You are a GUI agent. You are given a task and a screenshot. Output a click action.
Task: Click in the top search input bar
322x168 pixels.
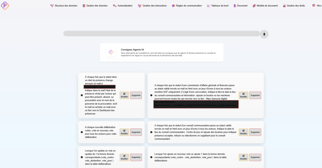pyautogui.click(x=161, y=34)
